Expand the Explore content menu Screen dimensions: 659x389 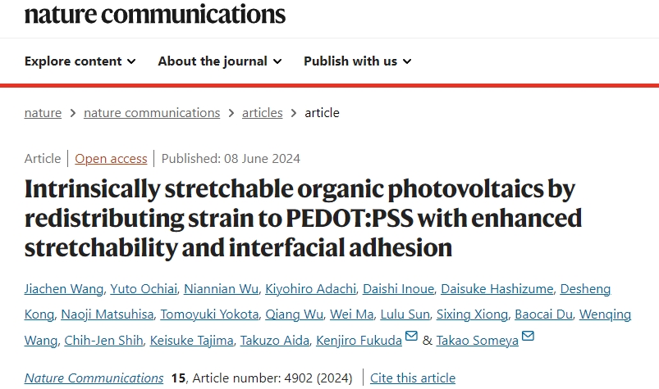click(80, 61)
